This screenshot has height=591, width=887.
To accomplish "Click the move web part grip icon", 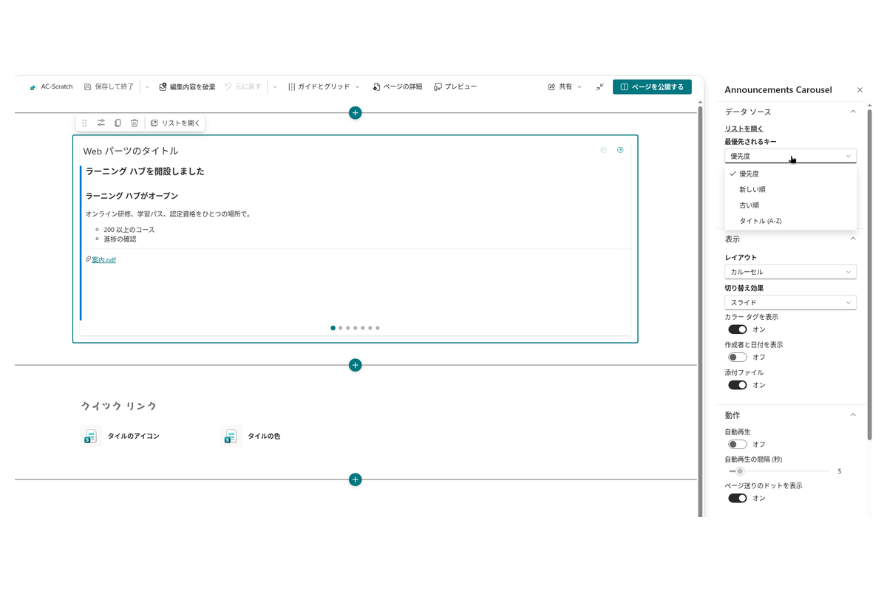I will pyautogui.click(x=84, y=123).
